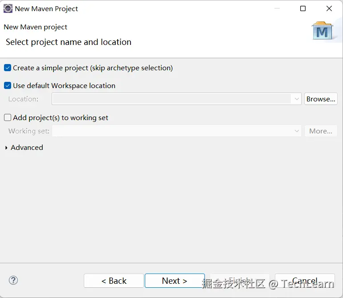This screenshot has width=343, height=298.
Task: Maximize the New Maven Project dialog
Action: (x=303, y=8)
